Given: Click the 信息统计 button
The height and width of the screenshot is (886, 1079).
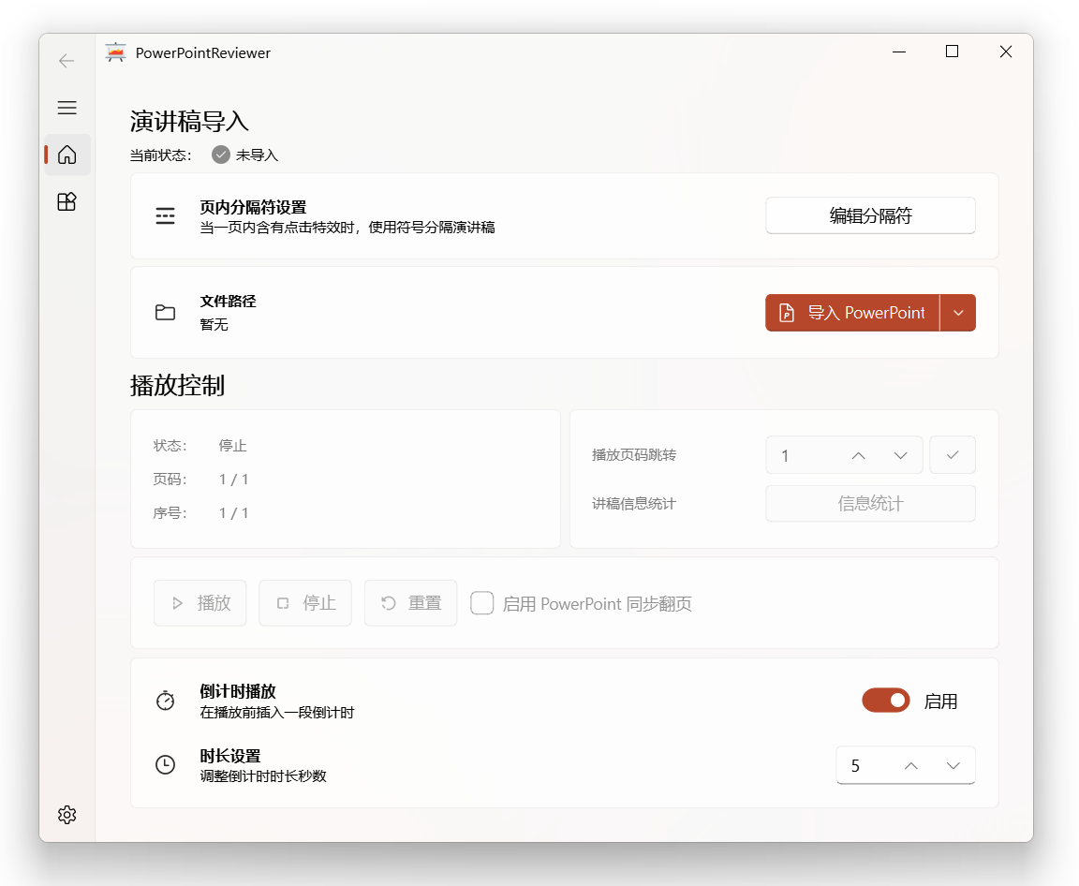Looking at the screenshot, I should [x=870, y=503].
